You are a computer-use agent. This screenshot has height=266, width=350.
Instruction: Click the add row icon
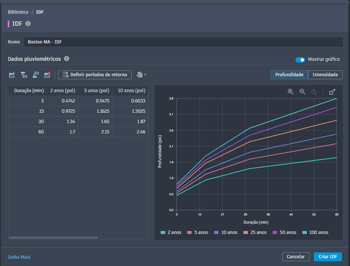point(12,75)
